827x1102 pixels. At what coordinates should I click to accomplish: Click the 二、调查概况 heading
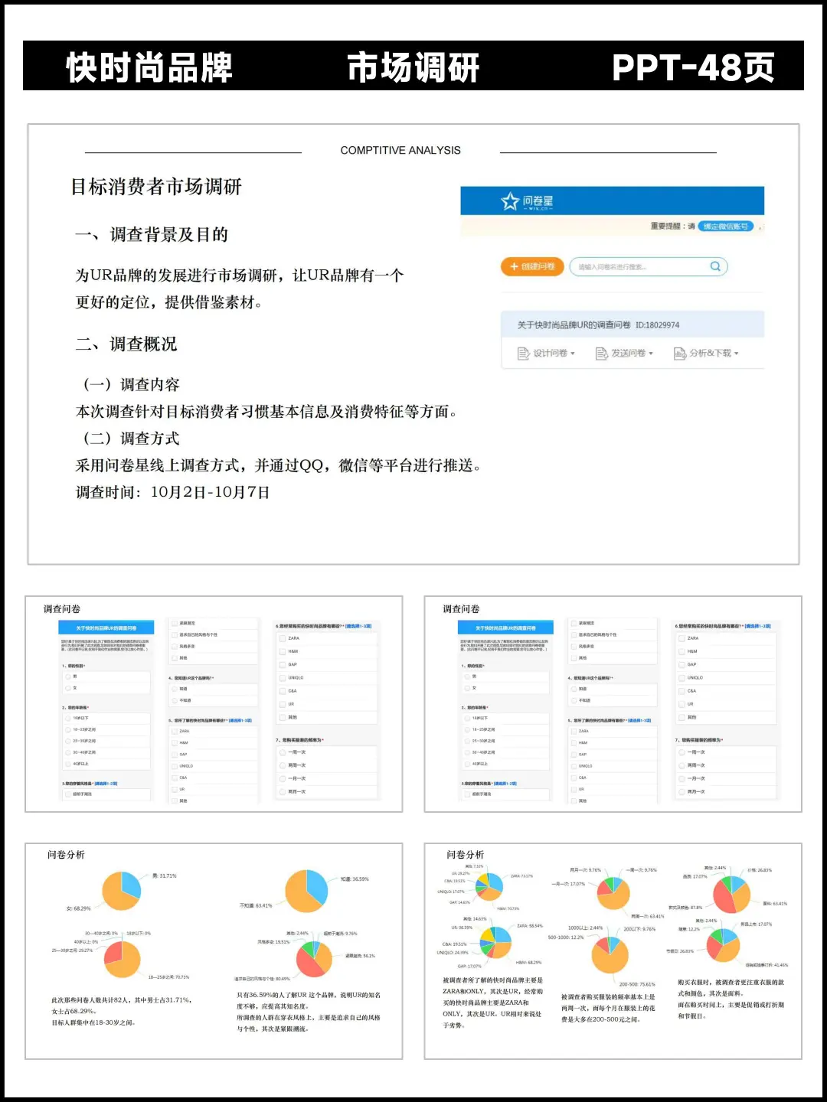pyautogui.click(x=126, y=344)
